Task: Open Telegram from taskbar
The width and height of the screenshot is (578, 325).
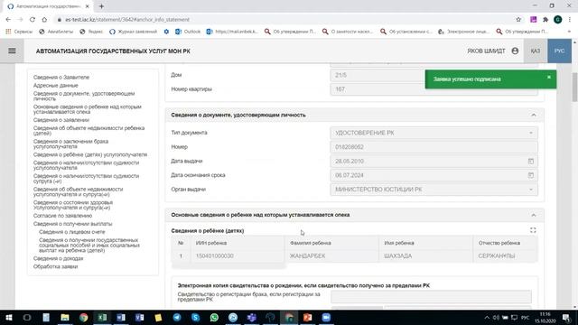Action: [177, 317]
